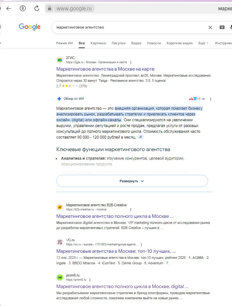This screenshot has width=232, height=306.
Task: Click the Google search input field
Action: pyautogui.click(x=128, y=28)
